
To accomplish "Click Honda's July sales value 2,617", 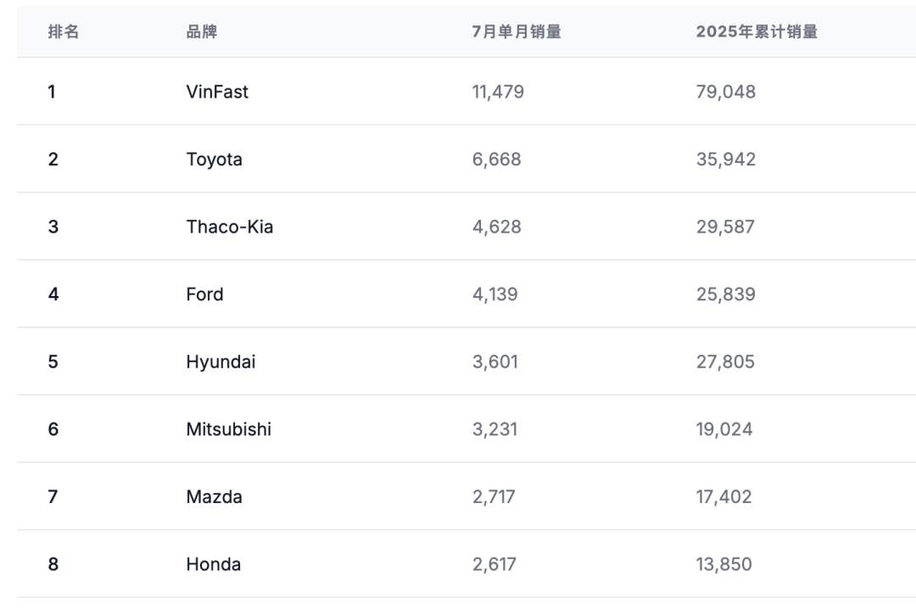I will (x=494, y=564).
